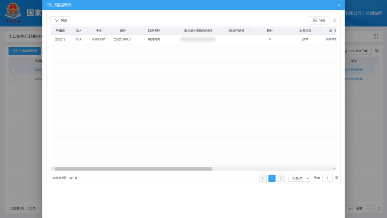The width and height of the screenshot is (387, 218).
Task: Export data with the 导出 button
Action: [x=319, y=20]
